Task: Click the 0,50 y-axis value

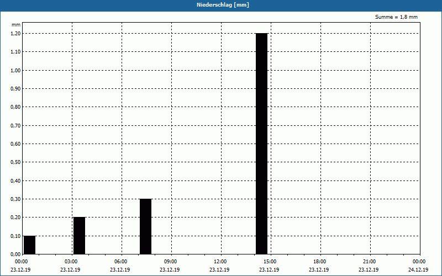Action: point(15,162)
